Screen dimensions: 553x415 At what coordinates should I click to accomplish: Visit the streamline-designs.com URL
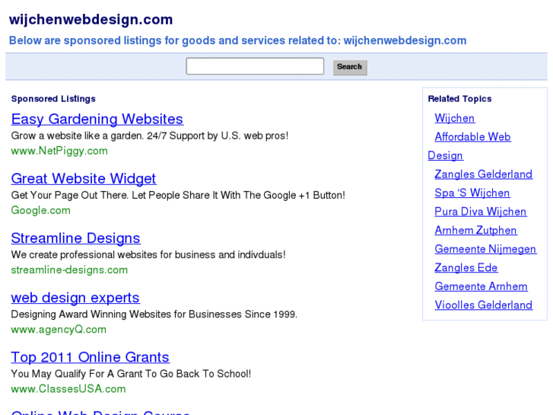point(69,270)
